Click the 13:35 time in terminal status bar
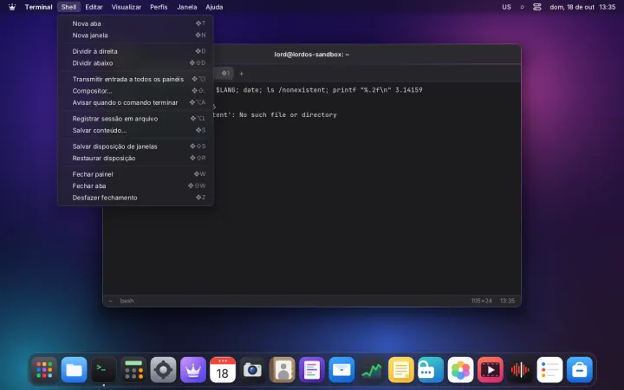624x390 pixels. tap(507, 301)
